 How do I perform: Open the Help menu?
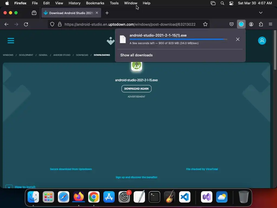[146, 3]
